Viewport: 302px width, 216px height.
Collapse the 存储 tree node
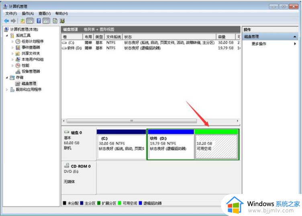7,78
